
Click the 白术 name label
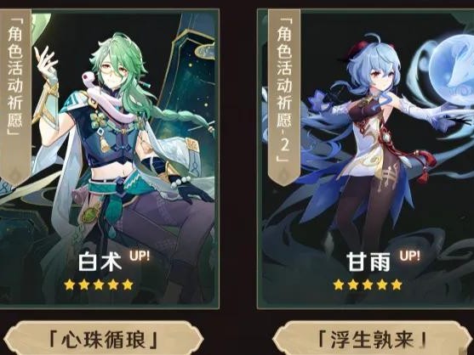[100, 262]
